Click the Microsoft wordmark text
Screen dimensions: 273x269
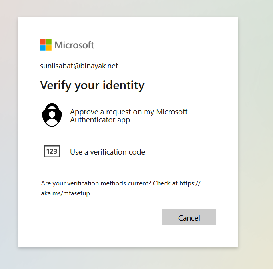(x=74, y=45)
